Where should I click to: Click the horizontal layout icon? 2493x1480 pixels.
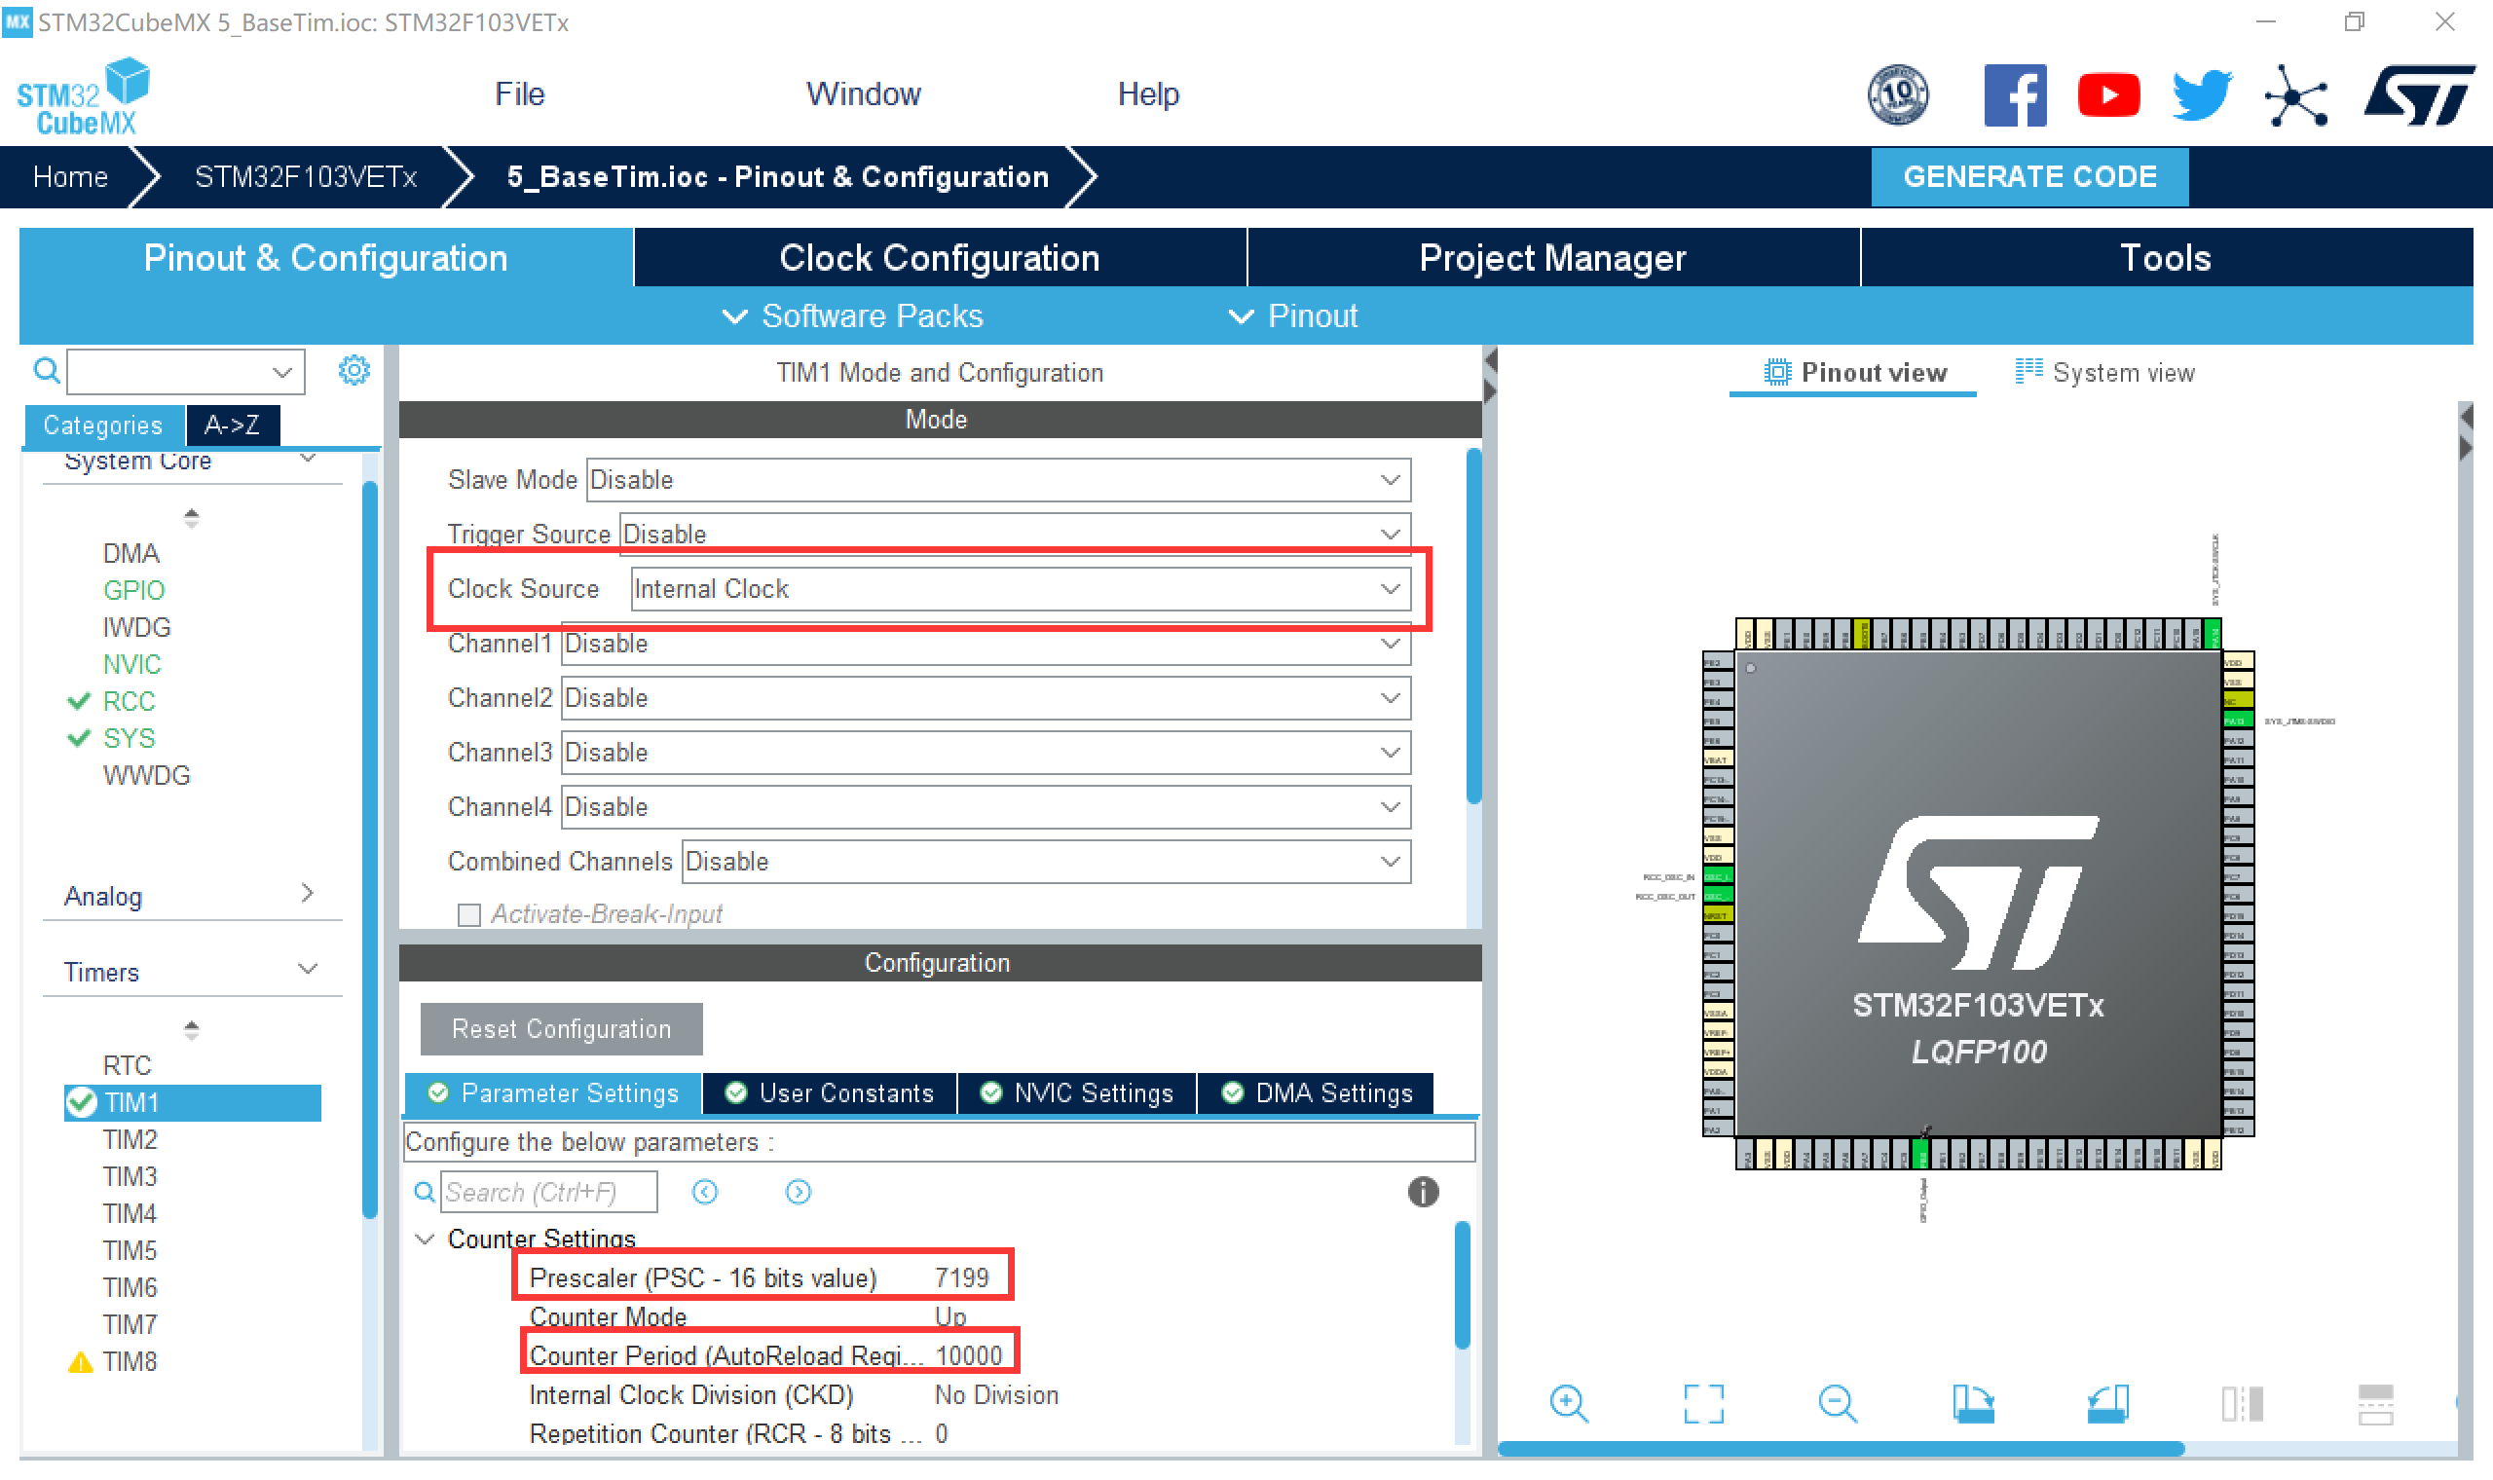tap(2375, 1404)
